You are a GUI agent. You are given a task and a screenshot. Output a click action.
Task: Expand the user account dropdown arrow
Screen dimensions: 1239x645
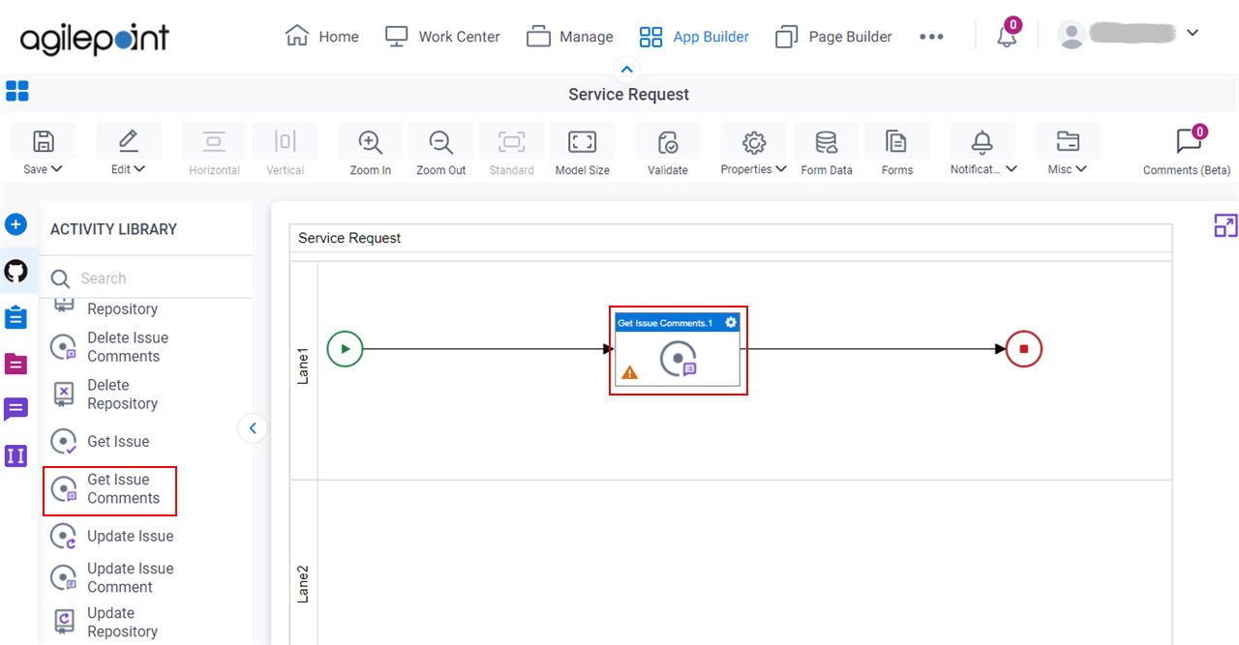point(1193,33)
